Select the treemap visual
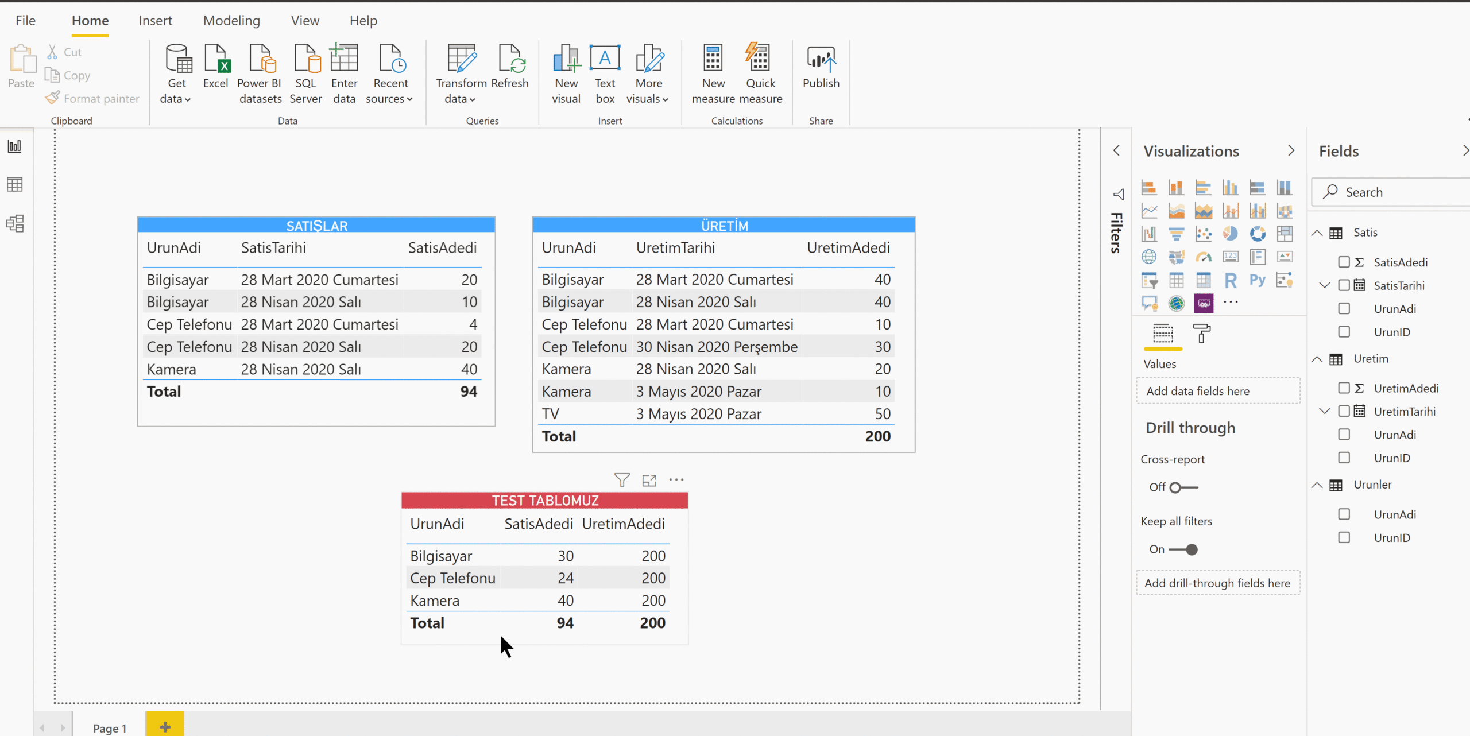 pyautogui.click(x=1285, y=234)
